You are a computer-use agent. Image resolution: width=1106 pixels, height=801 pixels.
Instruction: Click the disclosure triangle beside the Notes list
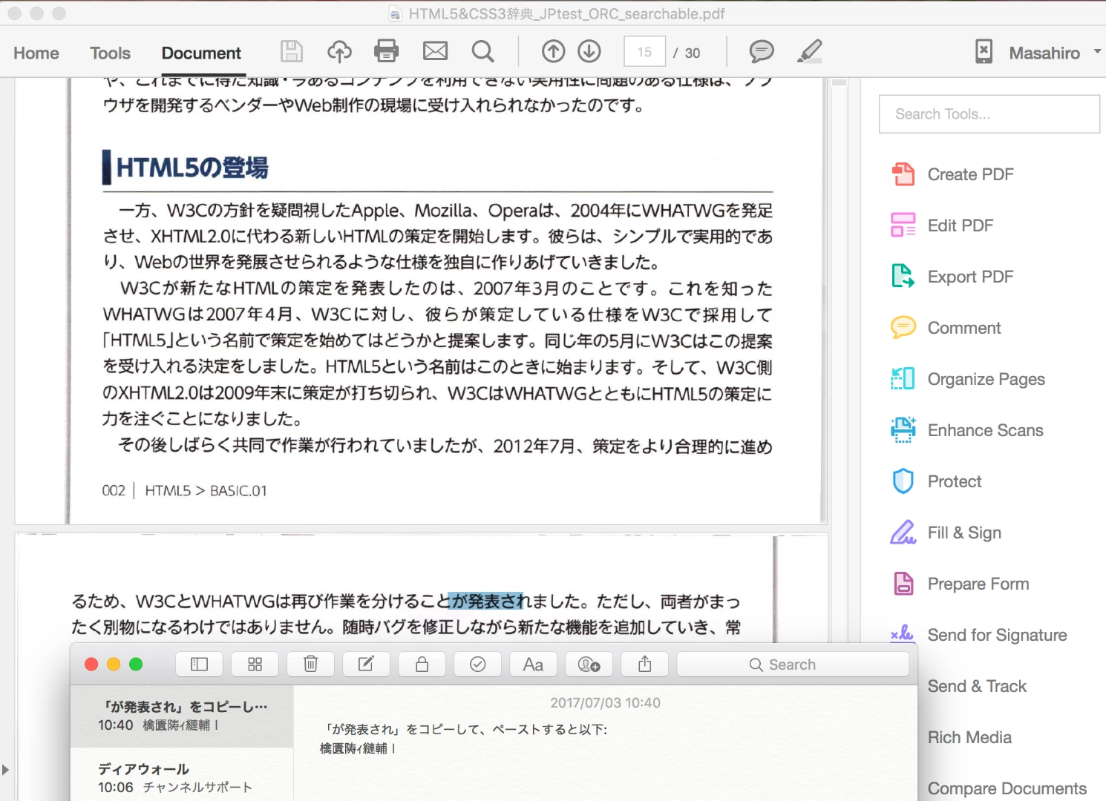[x=5, y=770]
